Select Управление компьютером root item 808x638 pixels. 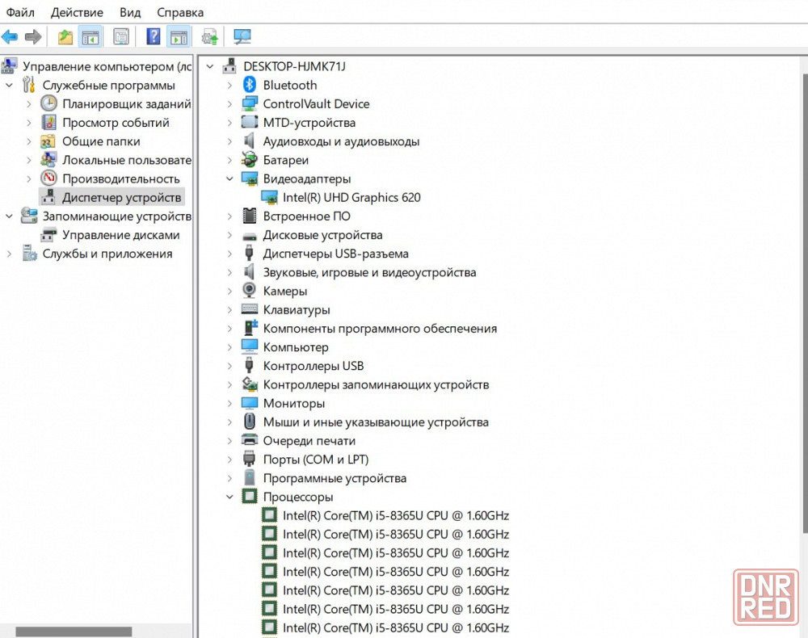(x=107, y=66)
